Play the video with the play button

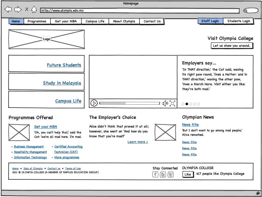94,103
